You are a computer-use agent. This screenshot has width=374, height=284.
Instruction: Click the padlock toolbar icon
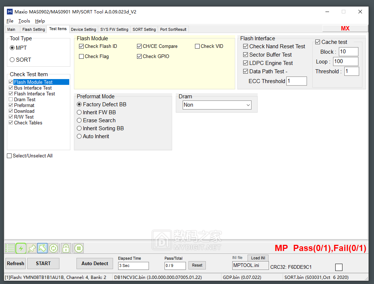pos(66,248)
